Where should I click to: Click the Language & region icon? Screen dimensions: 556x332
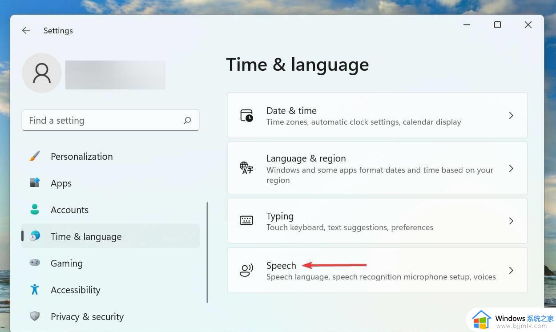pos(246,168)
